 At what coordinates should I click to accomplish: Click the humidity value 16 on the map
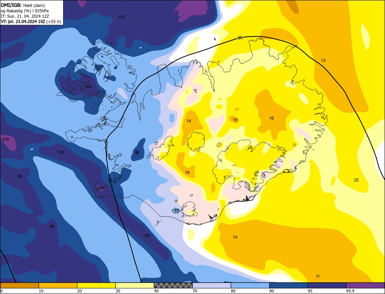click(271, 118)
